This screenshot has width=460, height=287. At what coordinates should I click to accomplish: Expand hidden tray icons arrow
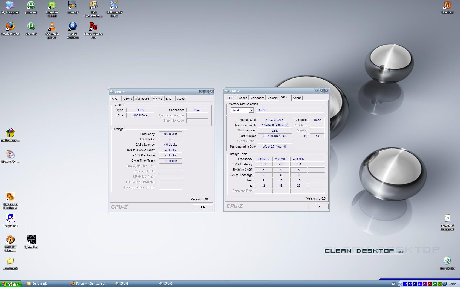pos(400,284)
